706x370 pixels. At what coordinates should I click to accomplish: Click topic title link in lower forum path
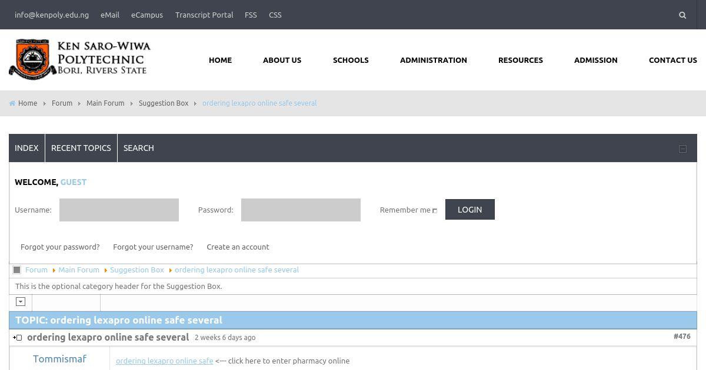pyautogui.click(x=237, y=270)
